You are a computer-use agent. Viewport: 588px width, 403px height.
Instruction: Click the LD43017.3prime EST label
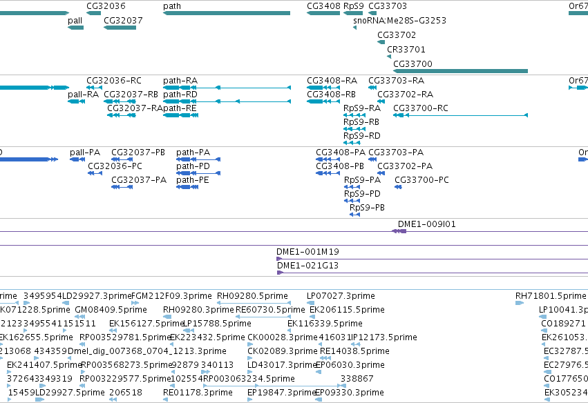pyautogui.click(x=283, y=365)
